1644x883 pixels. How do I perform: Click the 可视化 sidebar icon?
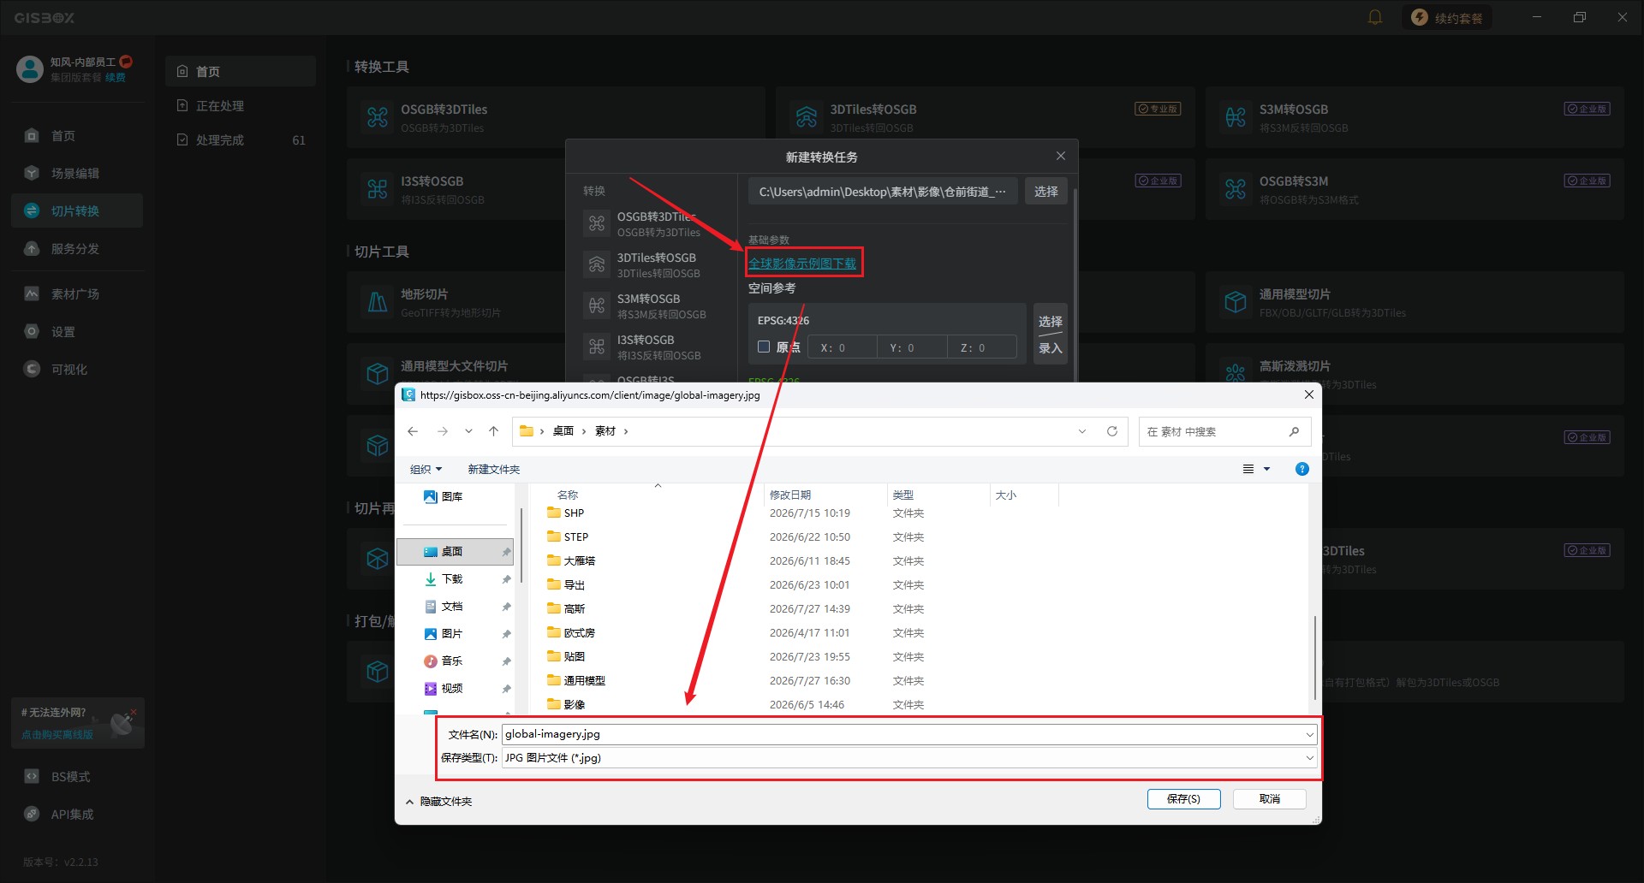[32, 370]
